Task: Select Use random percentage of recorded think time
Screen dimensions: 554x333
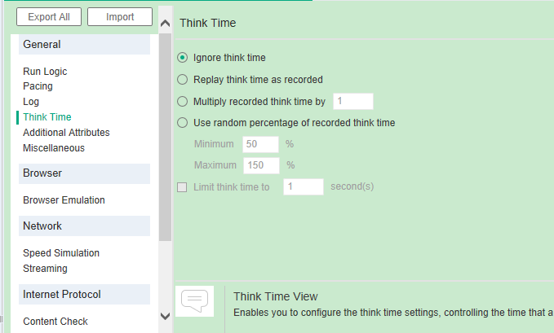Action: pos(182,123)
